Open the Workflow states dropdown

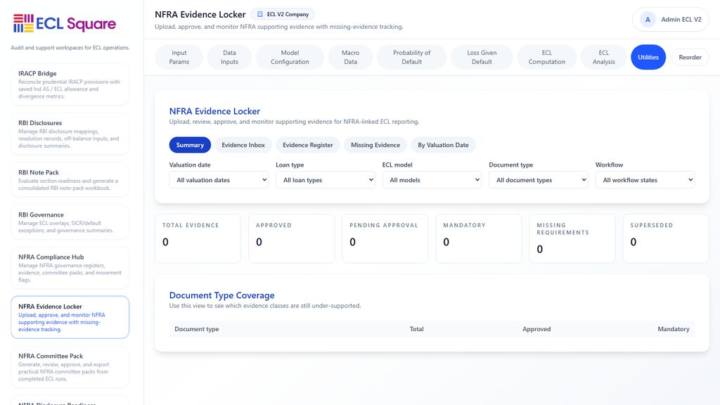[x=645, y=180]
